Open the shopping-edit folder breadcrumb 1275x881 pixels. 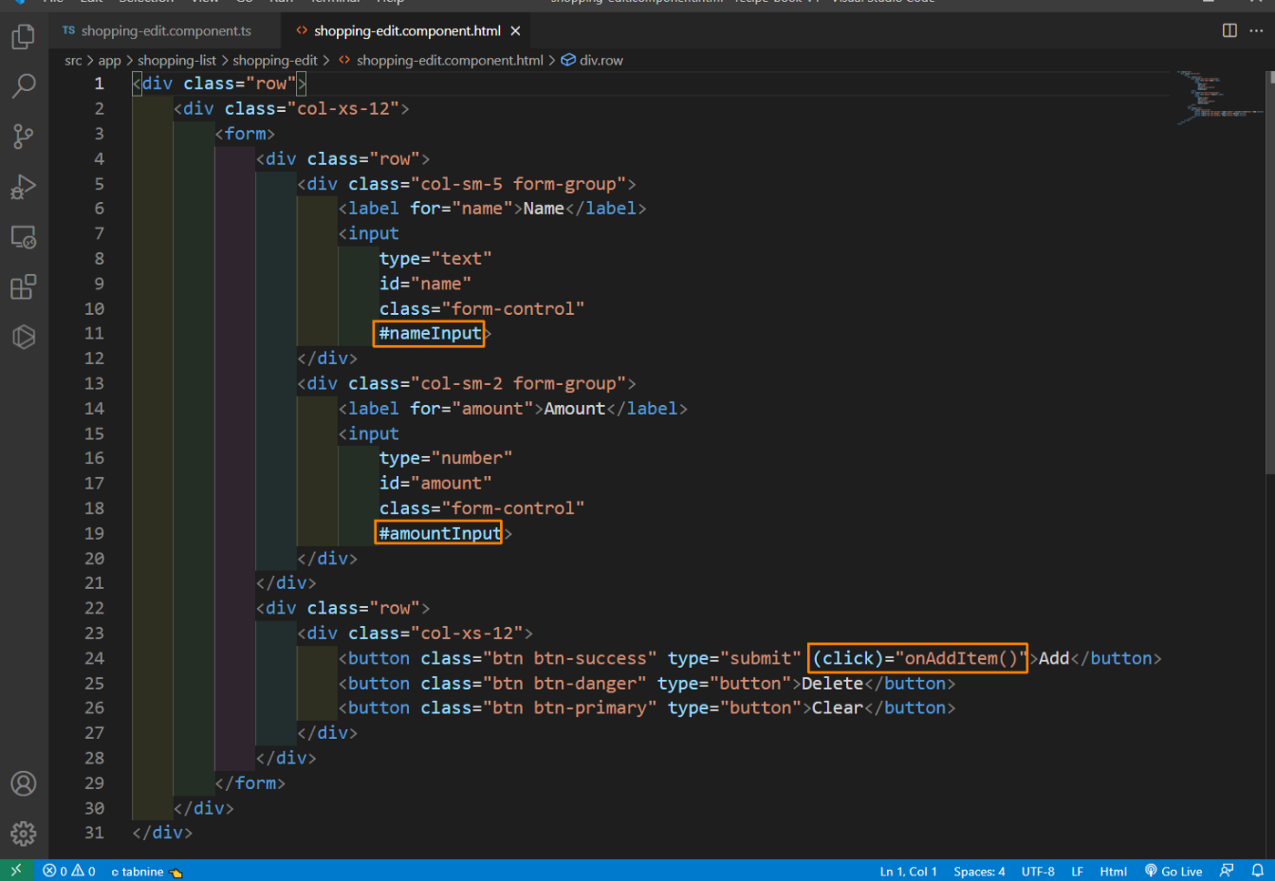(x=275, y=60)
